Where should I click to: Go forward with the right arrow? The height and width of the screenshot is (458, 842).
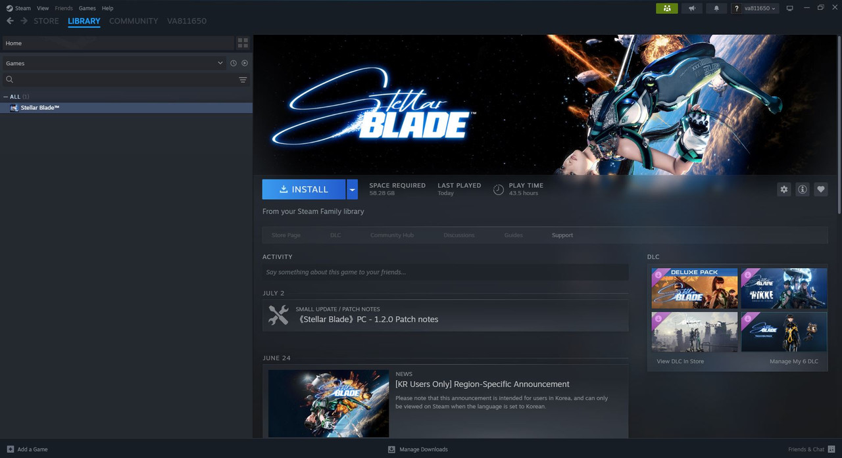24,21
